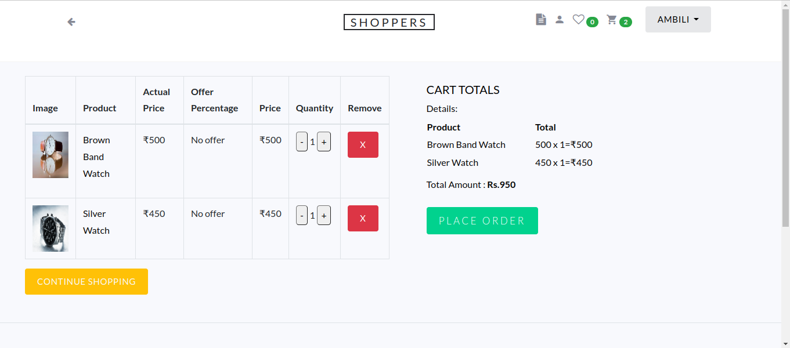
Task: Click CONTINUE SHOPPING button
Action: tap(86, 281)
